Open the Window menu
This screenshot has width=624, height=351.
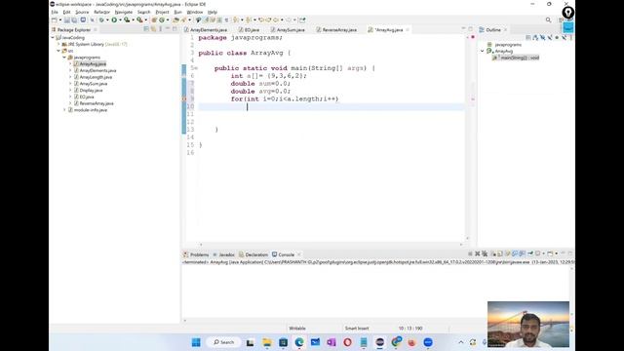coord(195,13)
